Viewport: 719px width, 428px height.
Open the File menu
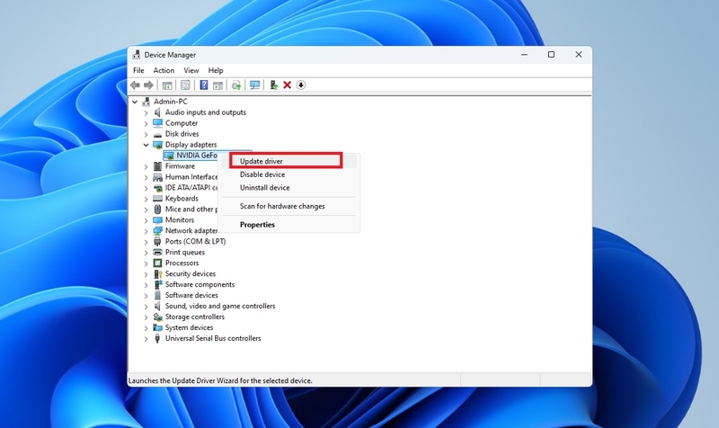[x=138, y=70]
